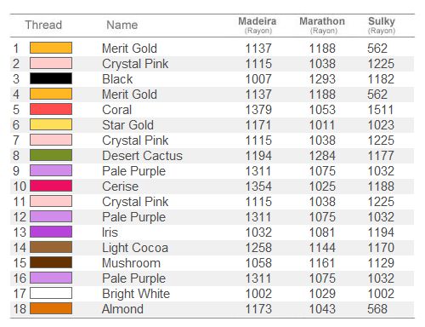The image size is (425, 327).
Task: Click Sulky value 568 for Almond
Action: pos(377,309)
